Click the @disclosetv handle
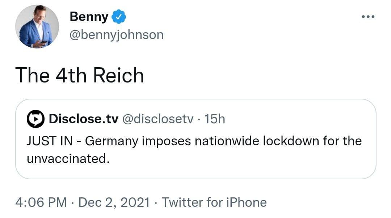Image resolution: width=391 pixels, height=218 pixels. (158, 119)
